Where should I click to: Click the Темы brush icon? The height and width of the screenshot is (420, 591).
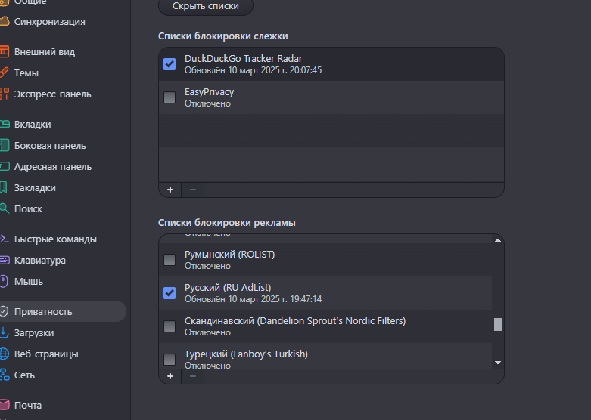click(x=4, y=73)
